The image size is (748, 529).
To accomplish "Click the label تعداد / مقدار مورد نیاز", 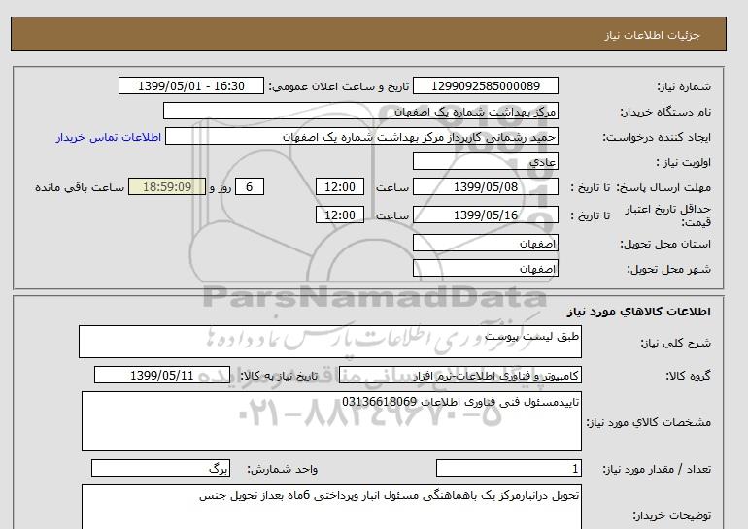I will tap(657, 470).
